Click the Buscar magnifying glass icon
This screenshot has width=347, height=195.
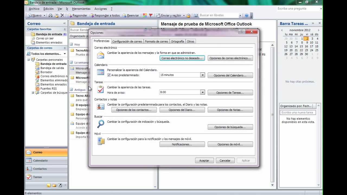pyautogui.click(x=101, y=124)
